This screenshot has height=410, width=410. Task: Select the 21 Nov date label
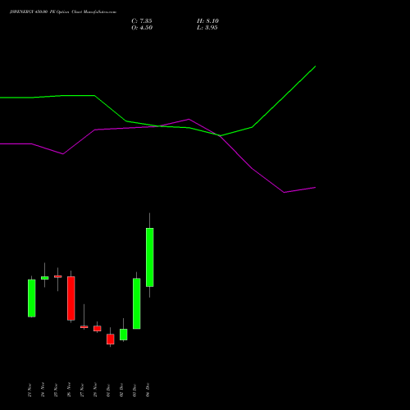coord(30,390)
